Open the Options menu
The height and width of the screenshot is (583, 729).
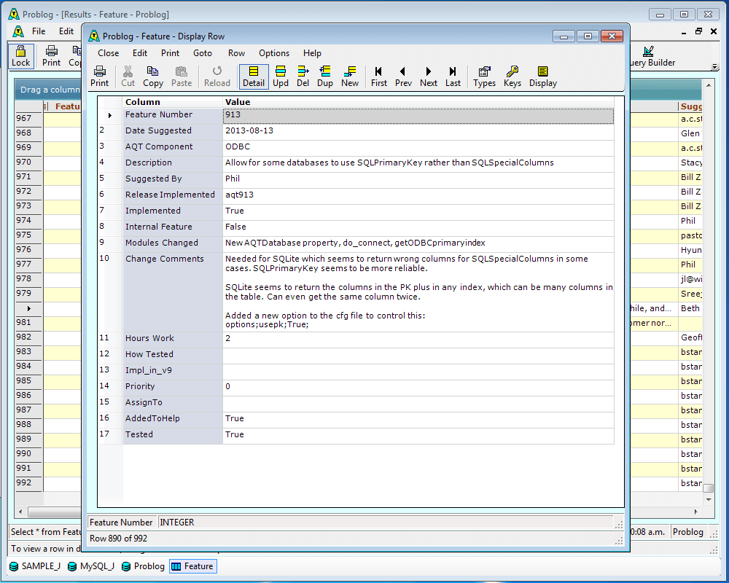tap(274, 53)
